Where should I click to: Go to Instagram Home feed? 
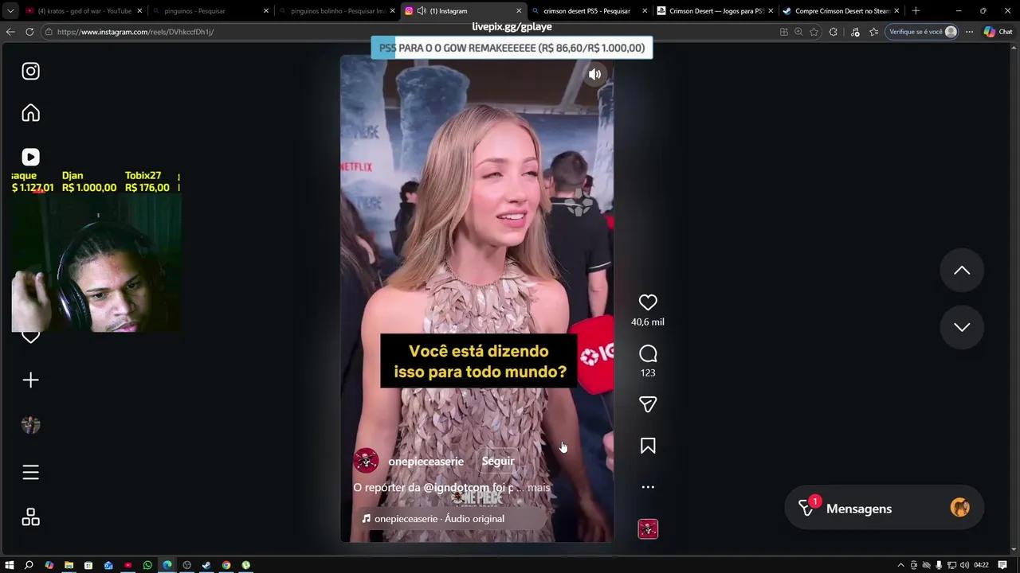pyautogui.click(x=30, y=113)
